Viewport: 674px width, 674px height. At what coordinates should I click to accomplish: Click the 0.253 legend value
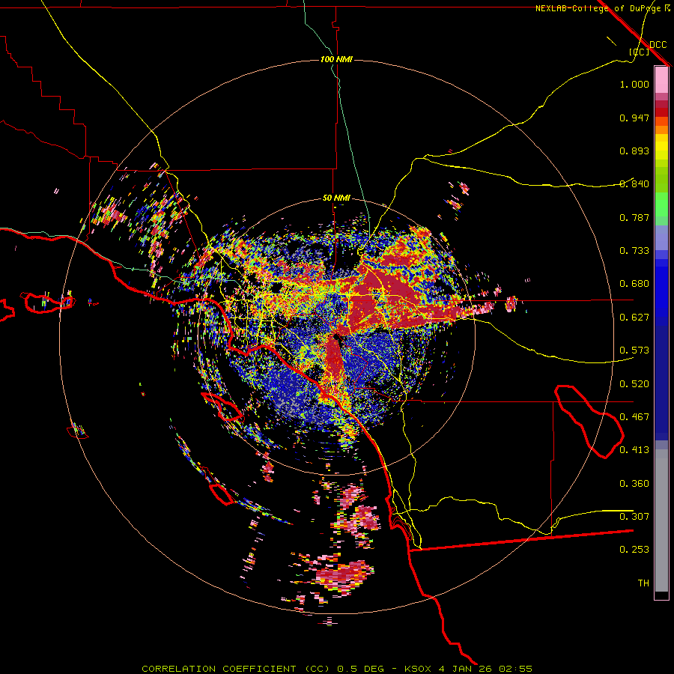(x=634, y=550)
